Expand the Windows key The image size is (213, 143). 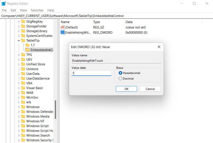tap(19, 107)
